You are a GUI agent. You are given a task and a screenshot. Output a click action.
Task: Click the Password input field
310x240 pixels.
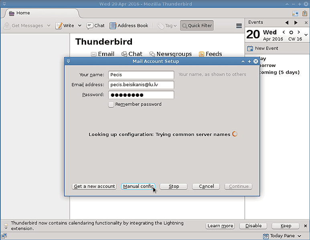click(141, 95)
